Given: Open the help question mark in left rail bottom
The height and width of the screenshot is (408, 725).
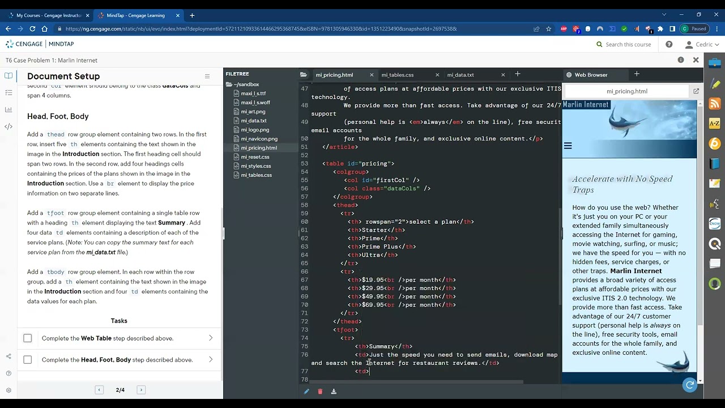Looking at the screenshot, I should click(8, 373).
